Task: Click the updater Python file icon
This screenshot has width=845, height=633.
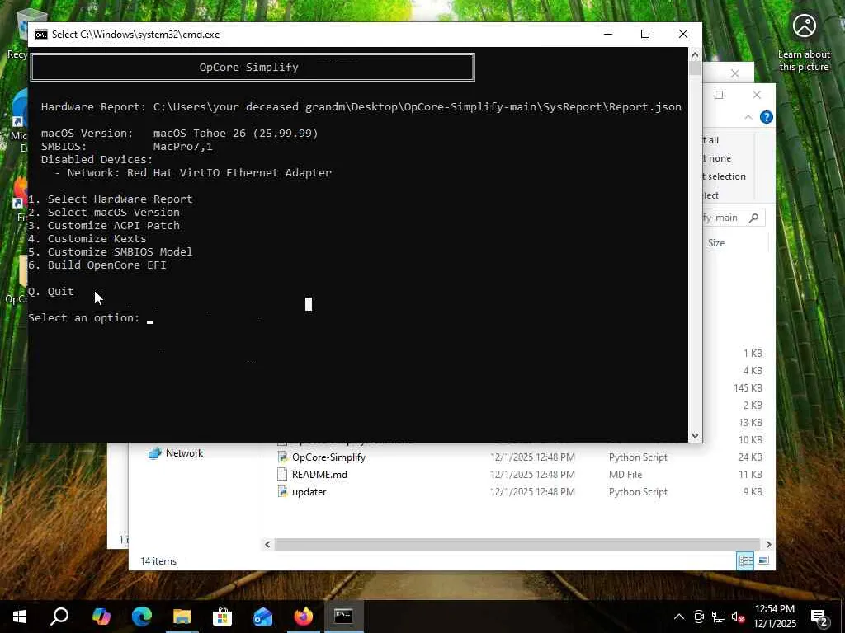Action: (282, 491)
